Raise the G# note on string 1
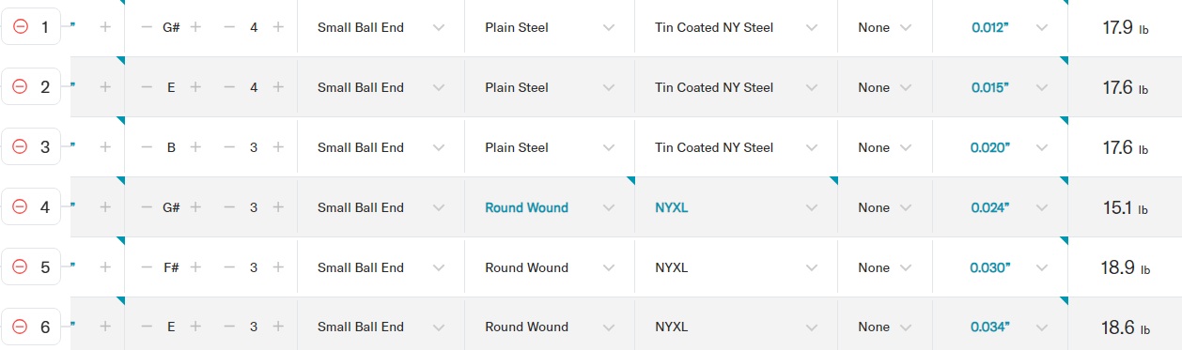 195,27
